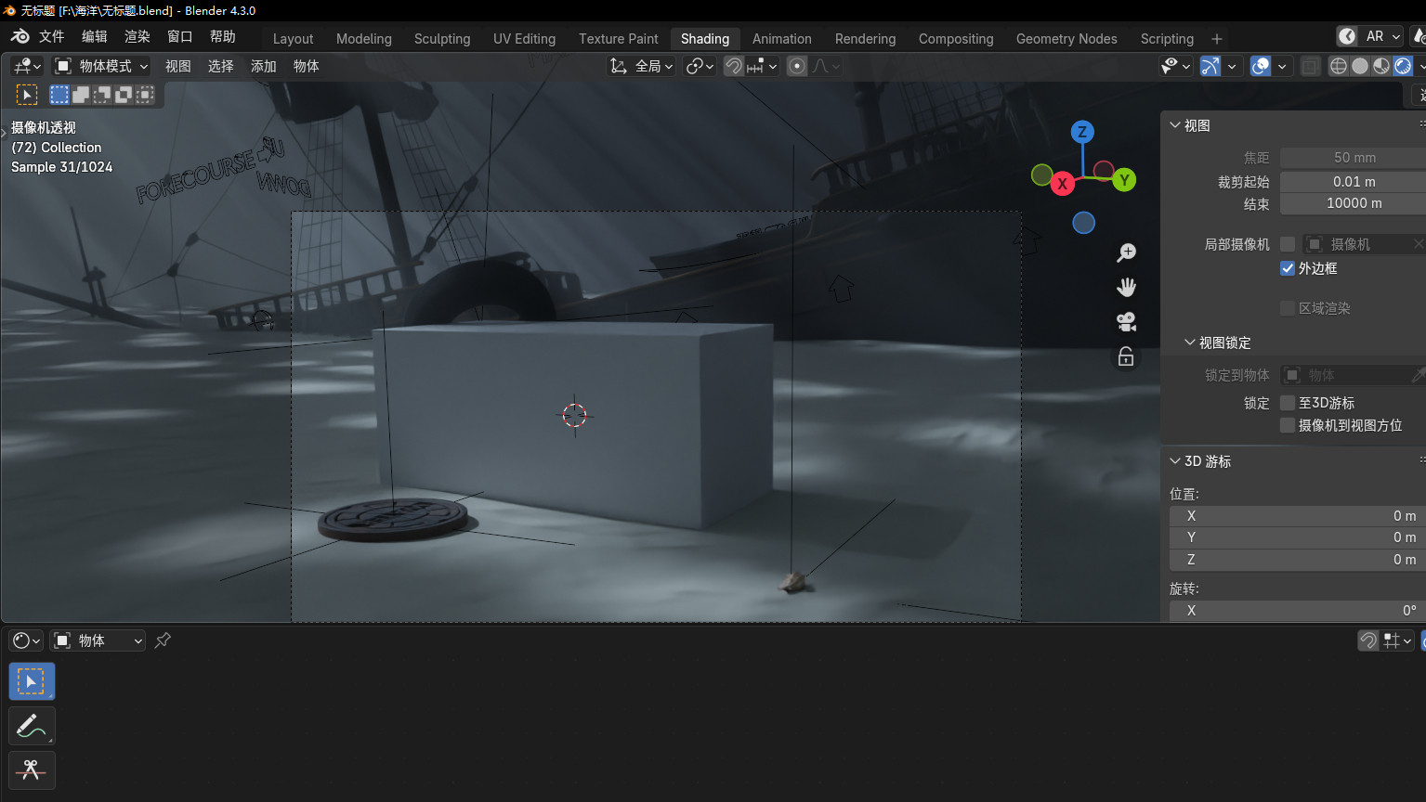This screenshot has height=802, width=1426.
Task: Uncheck the 外边框 checkbox
Action: pyautogui.click(x=1288, y=268)
